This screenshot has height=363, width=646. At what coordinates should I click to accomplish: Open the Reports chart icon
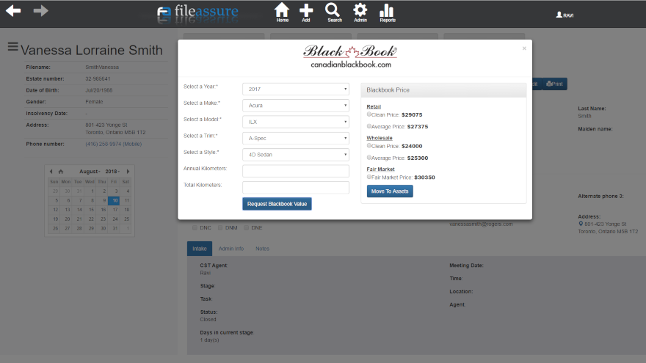click(x=387, y=12)
